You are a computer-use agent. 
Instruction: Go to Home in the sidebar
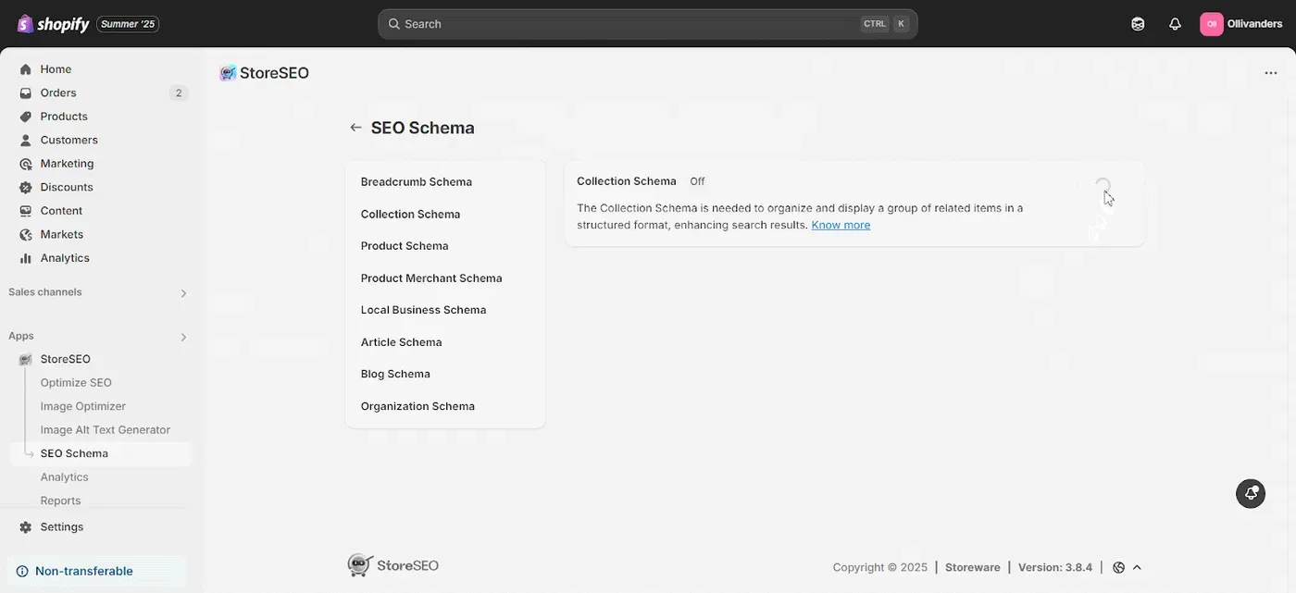coord(56,69)
